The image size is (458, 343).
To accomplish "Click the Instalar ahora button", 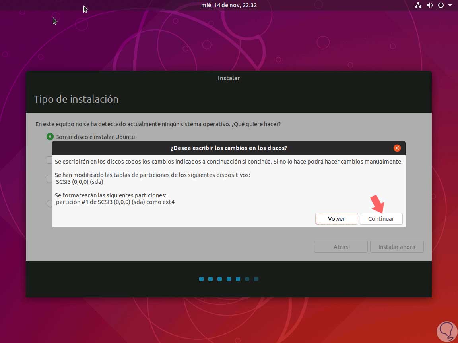I will pyautogui.click(x=397, y=247).
